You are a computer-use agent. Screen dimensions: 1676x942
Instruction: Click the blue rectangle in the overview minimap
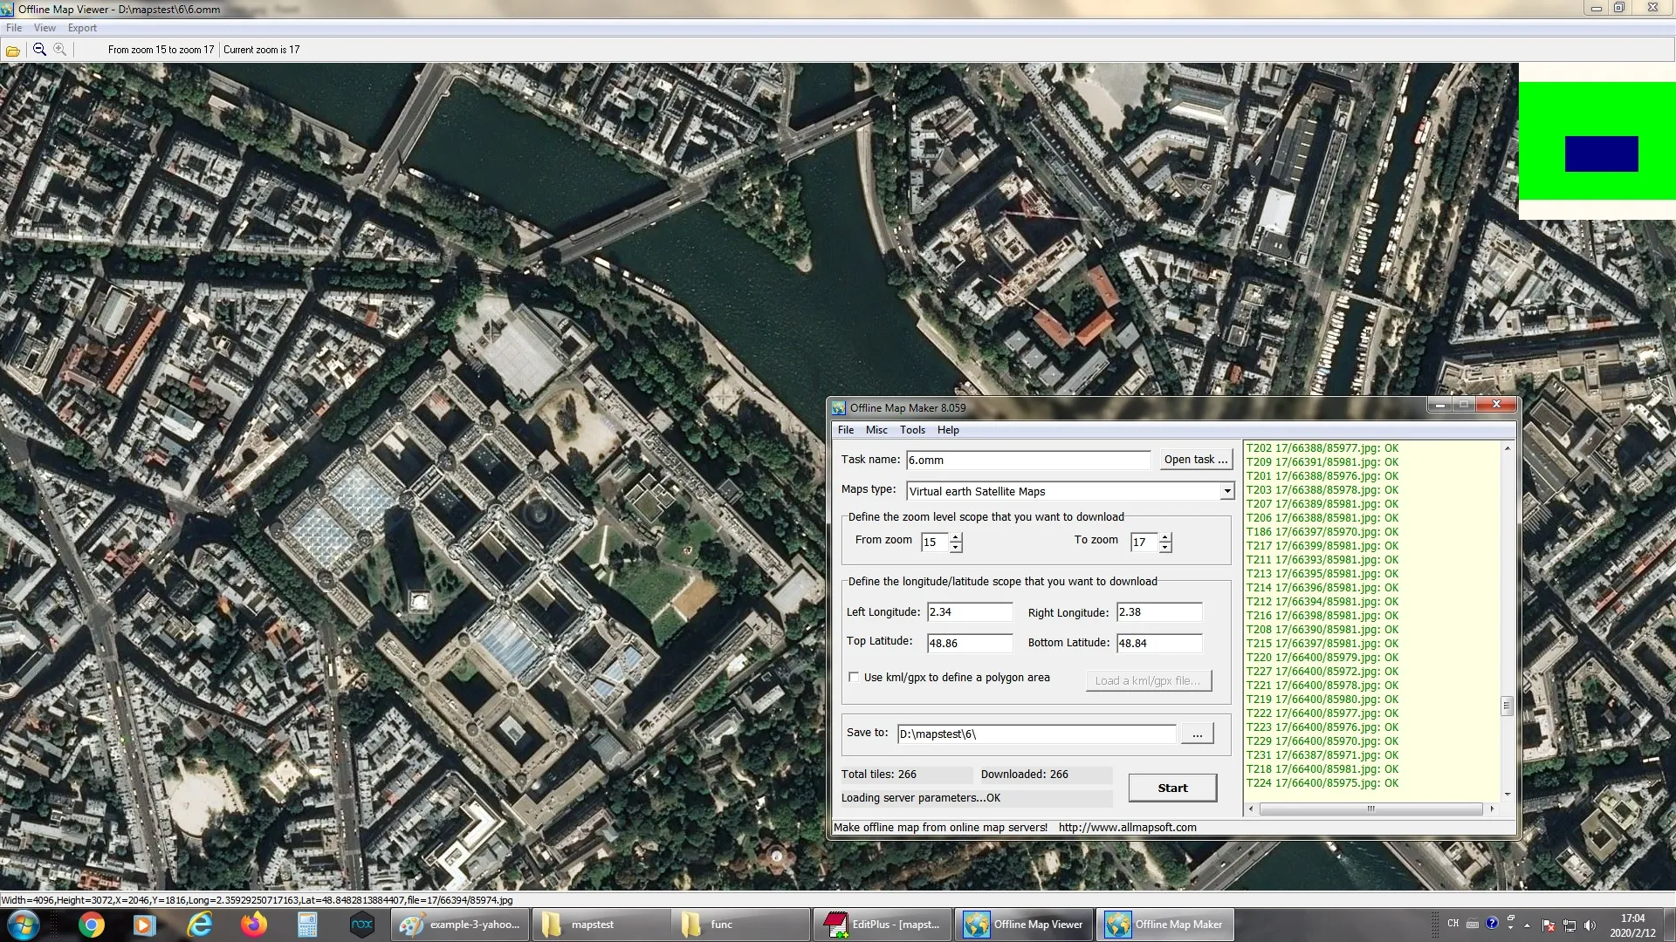(x=1601, y=154)
